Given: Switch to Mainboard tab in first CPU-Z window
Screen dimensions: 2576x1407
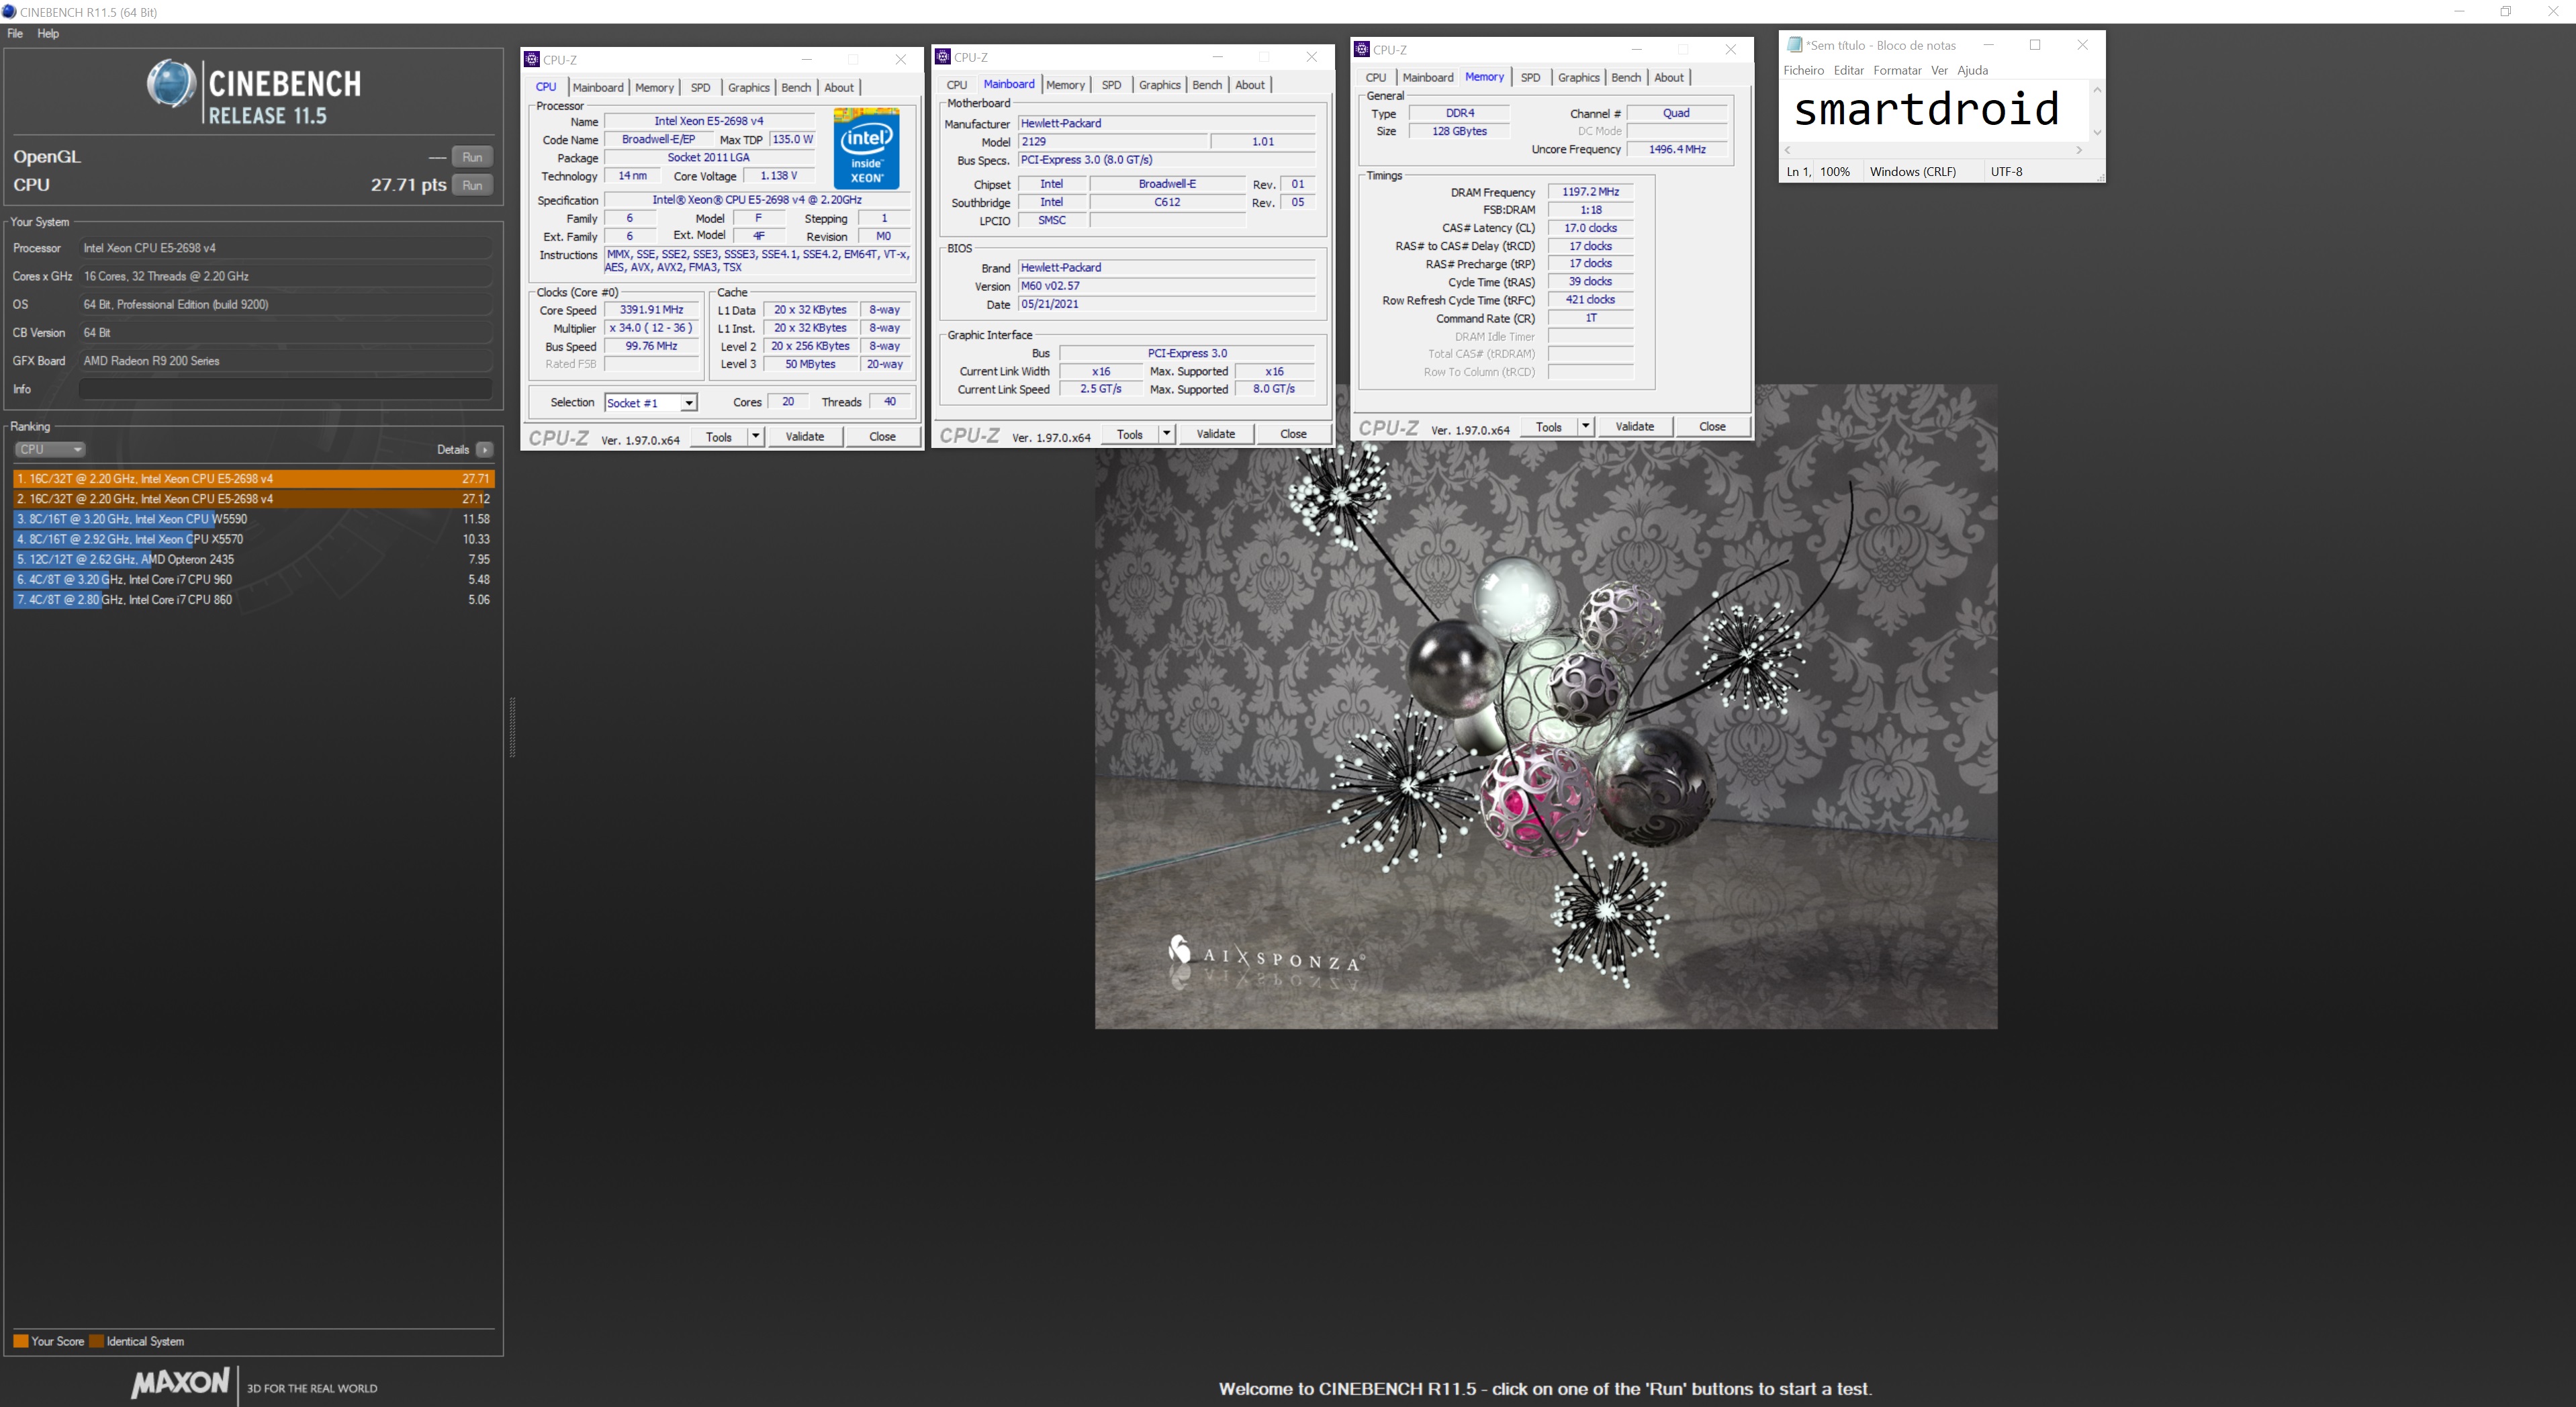Looking at the screenshot, I should coord(598,88).
